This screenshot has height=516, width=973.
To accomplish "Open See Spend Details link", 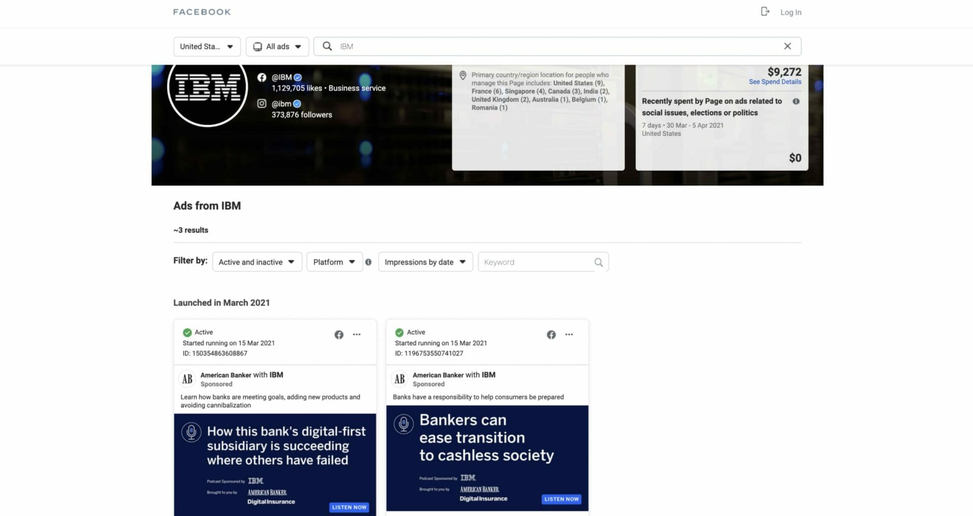I will 775,82.
